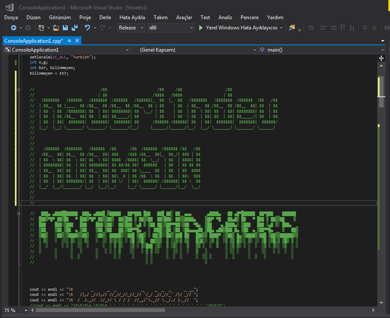
Task: Collapse the first ASCII art comment block
Action: coord(19,90)
